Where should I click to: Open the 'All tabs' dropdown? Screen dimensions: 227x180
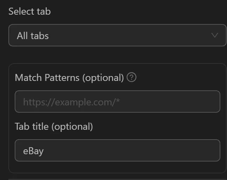(117, 35)
